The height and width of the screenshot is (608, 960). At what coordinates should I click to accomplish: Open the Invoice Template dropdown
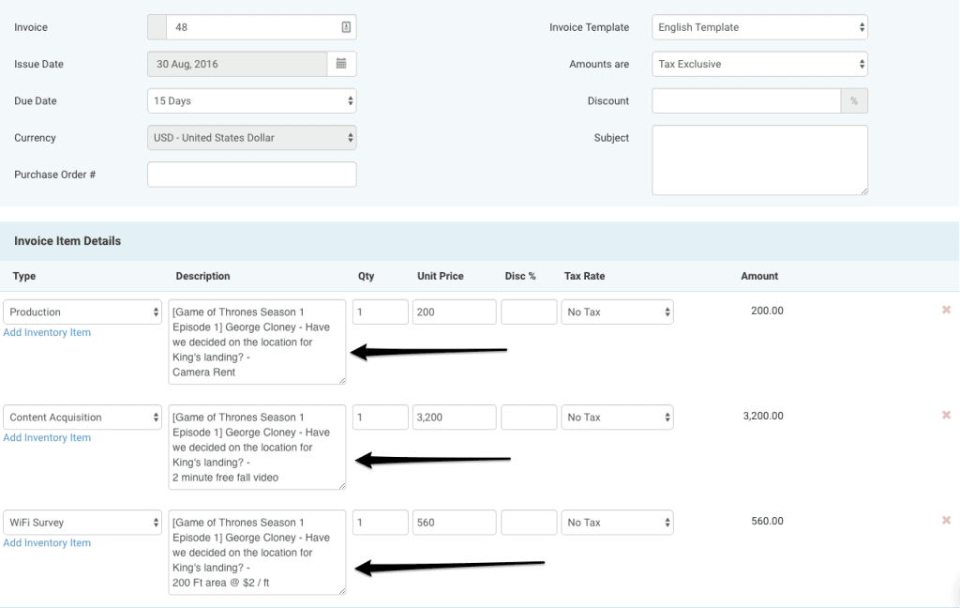(x=759, y=26)
